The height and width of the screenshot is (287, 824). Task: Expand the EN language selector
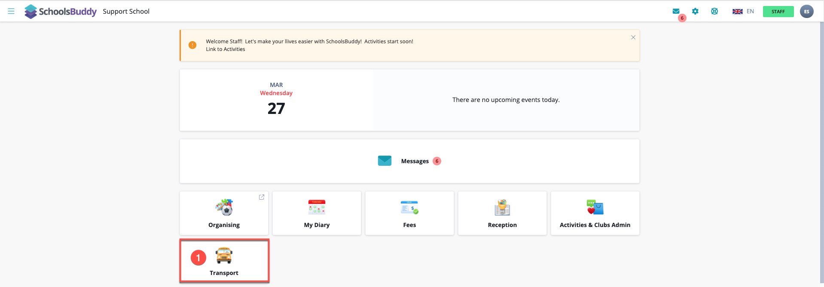tap(743, 12)
